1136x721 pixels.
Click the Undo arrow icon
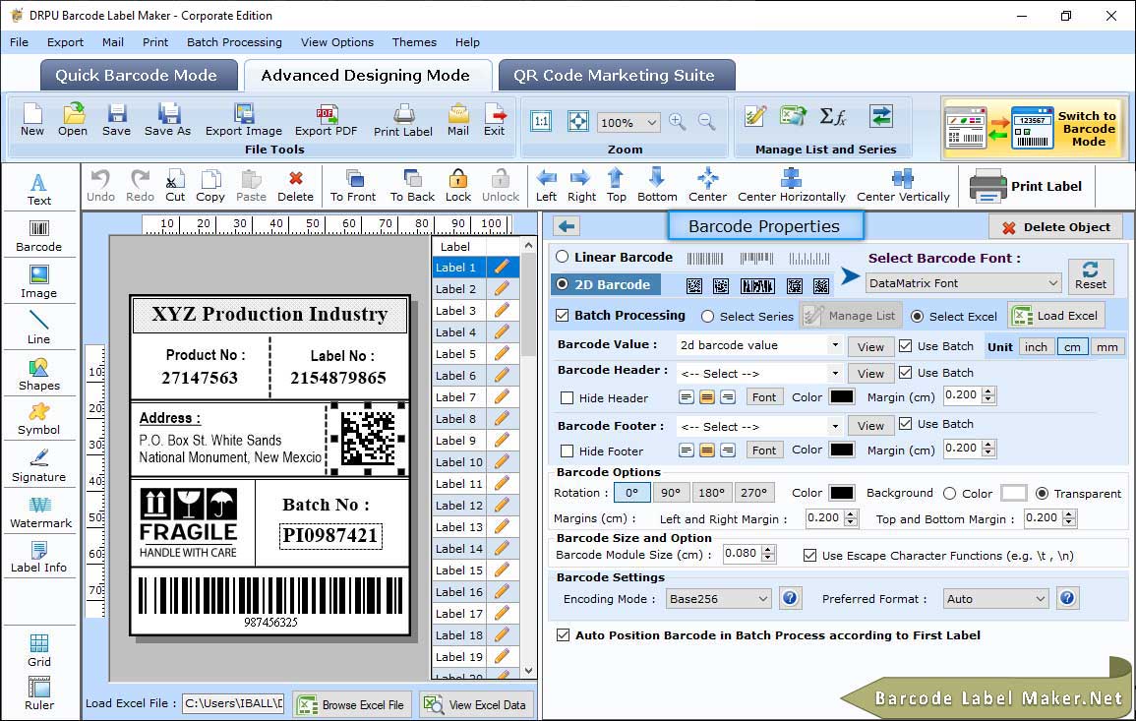click(x=100, y=179)
